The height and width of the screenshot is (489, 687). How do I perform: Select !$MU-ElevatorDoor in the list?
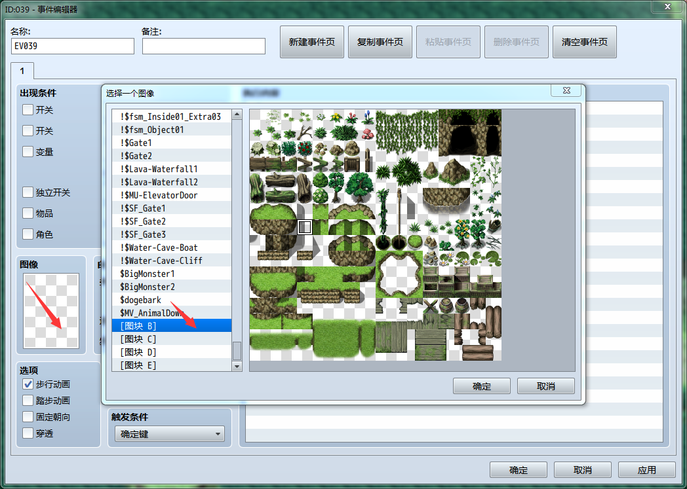(x=172, y=195)
